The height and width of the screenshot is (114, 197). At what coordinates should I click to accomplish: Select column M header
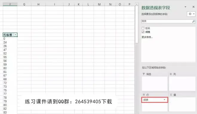99,4
